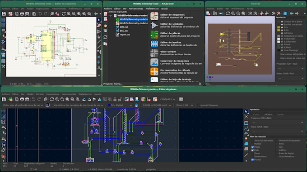Viewport: 307px width, 172px height.
Task: Select the draw line tool in board editor
Action: point(246,155)
